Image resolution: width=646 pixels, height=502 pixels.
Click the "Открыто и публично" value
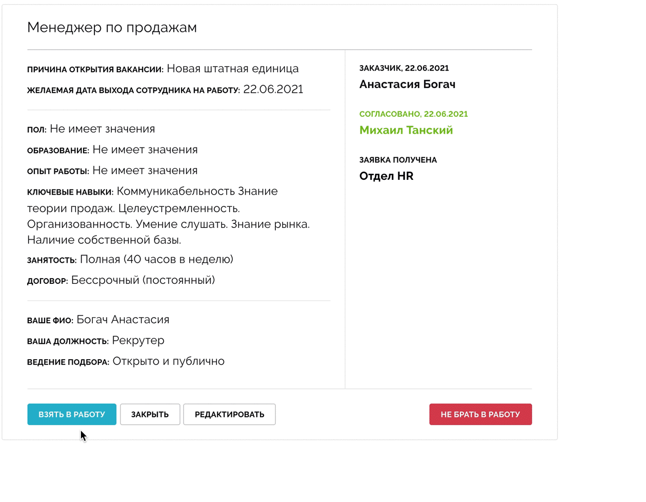[168, 361]
